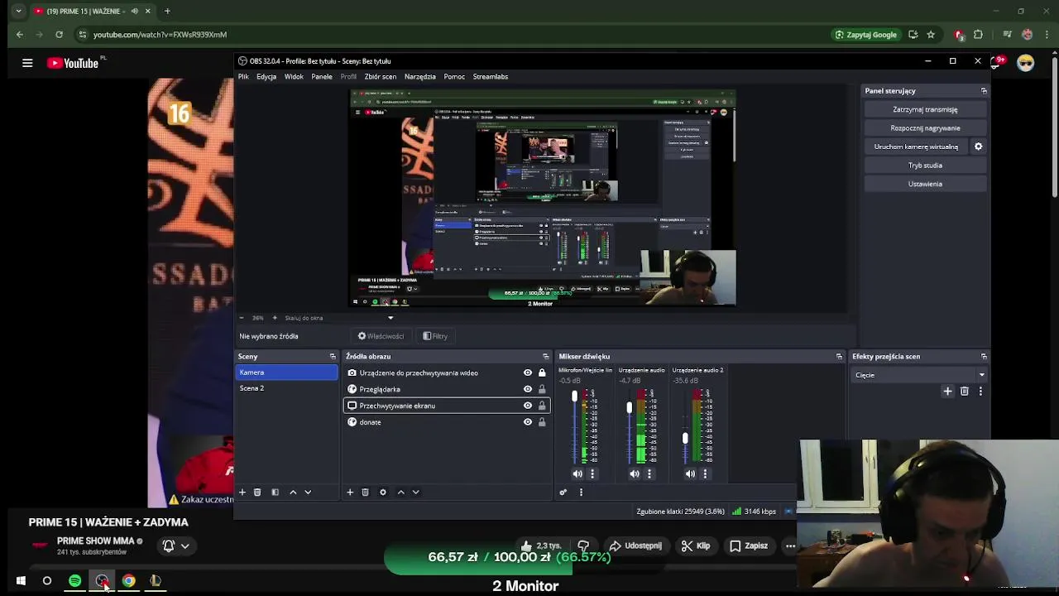
Task: Open options menu for Mikrofon/Wejście channel
Action: click(592, 473)
